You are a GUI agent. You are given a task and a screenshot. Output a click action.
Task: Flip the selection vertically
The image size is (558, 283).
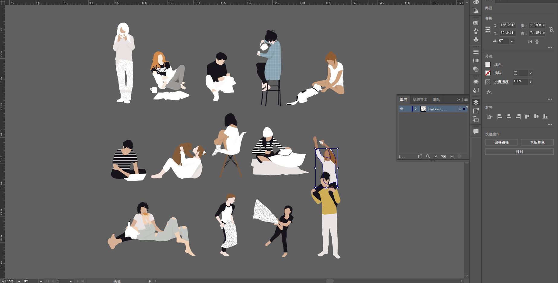coord(537,41)
